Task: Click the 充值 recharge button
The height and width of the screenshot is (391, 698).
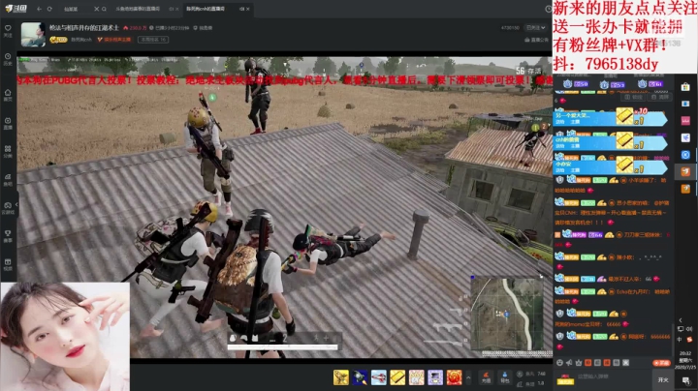Action: [x=486, y=377]
